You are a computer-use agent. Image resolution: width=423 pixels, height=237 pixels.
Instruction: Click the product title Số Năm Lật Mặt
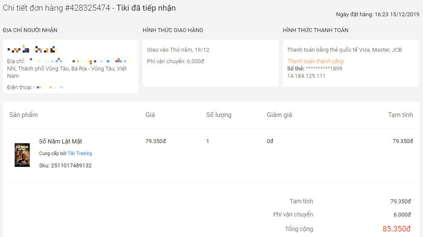[x=61, y=141]
